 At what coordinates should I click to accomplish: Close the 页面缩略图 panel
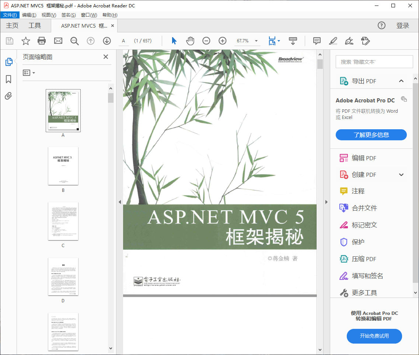pyautogui.click(x=106, y=57)
